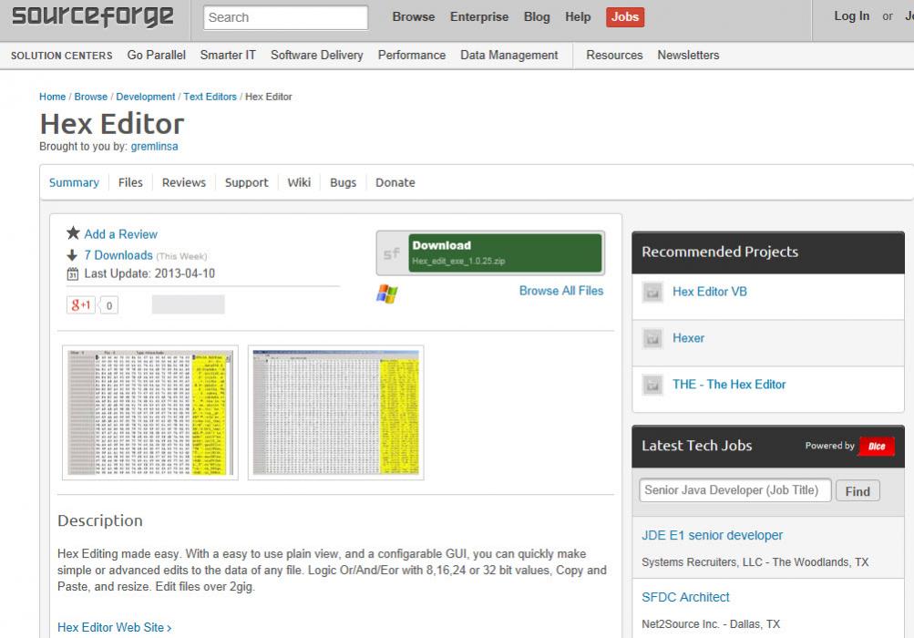This screenshot has height=638, width=914.
Task: Click the Hex Editor page title
Action: coord(112,124)
